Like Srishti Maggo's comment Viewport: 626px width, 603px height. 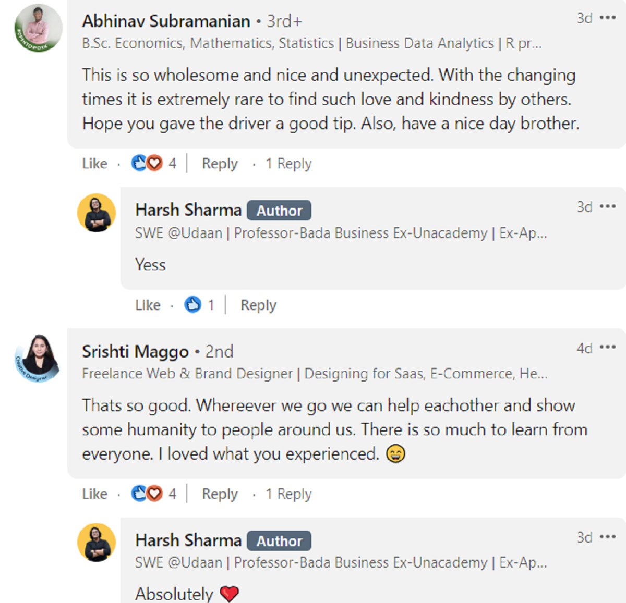[x=94, y=494]
